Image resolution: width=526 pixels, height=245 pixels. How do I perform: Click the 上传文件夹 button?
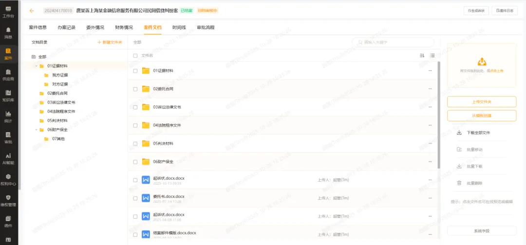click(x=481, y=102)
